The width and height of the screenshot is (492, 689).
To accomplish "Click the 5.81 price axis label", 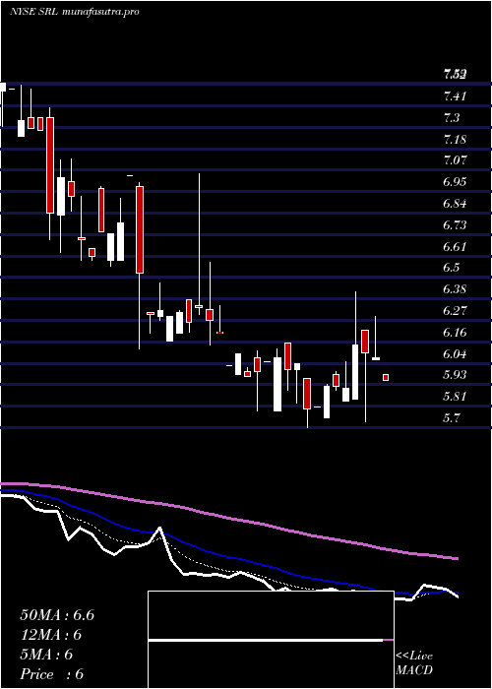I will click(455, 397).
